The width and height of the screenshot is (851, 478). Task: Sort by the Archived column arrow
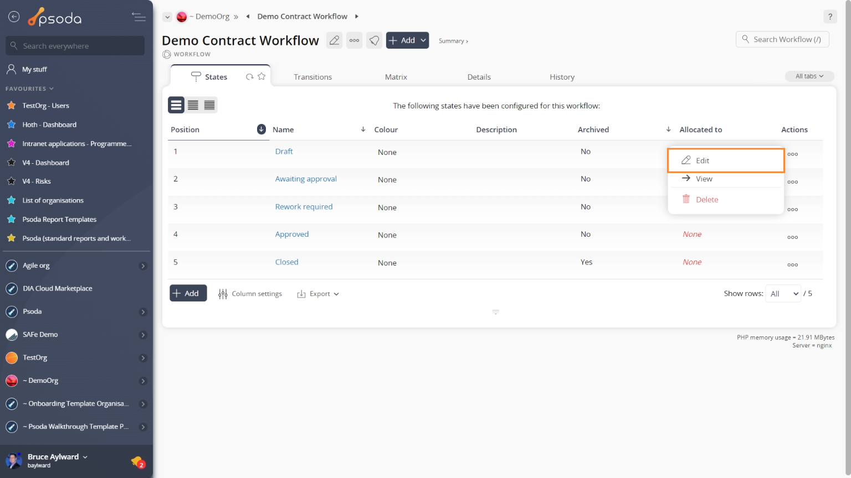pos(668,129)
